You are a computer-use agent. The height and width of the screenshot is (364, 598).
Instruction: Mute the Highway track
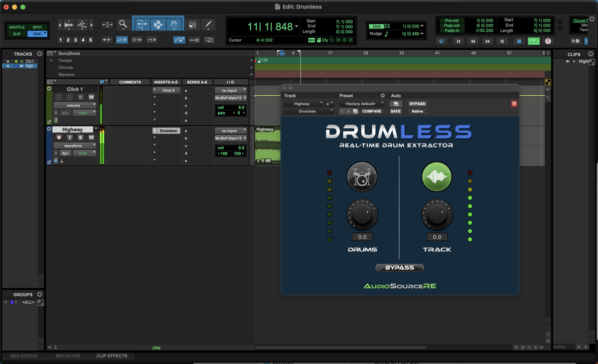click(x=91, y=137)
